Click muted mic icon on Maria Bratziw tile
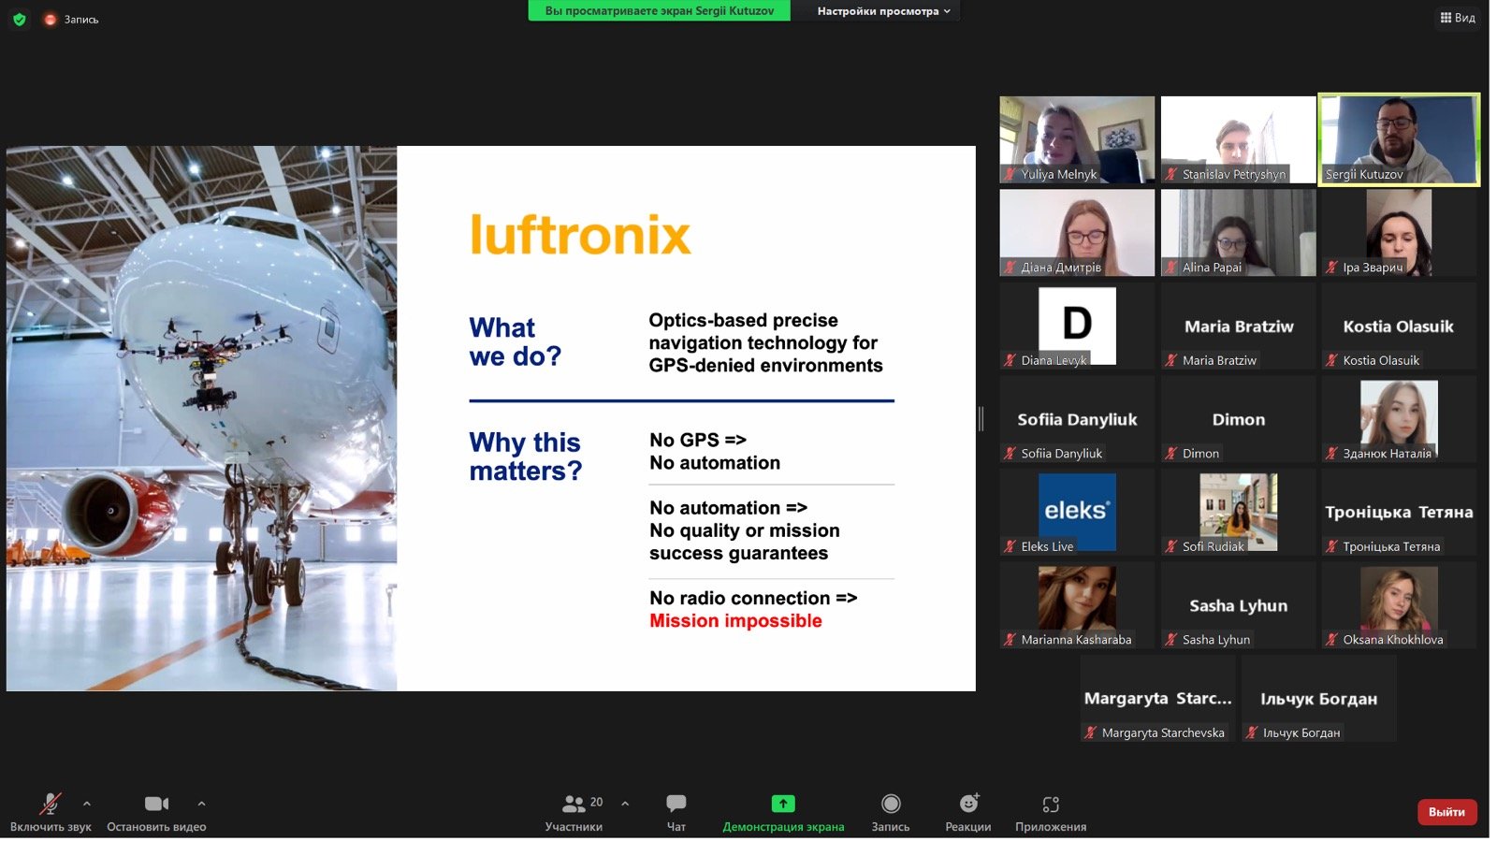The image size is (1497, 841). click(1171, 360)
